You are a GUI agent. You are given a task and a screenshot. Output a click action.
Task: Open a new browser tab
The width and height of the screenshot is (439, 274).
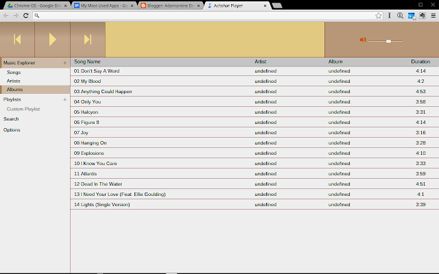pos(277,5)
